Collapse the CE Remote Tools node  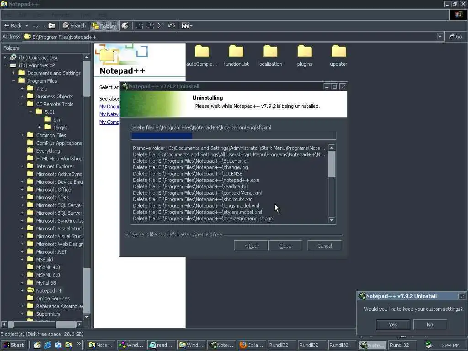coord(22,104)
